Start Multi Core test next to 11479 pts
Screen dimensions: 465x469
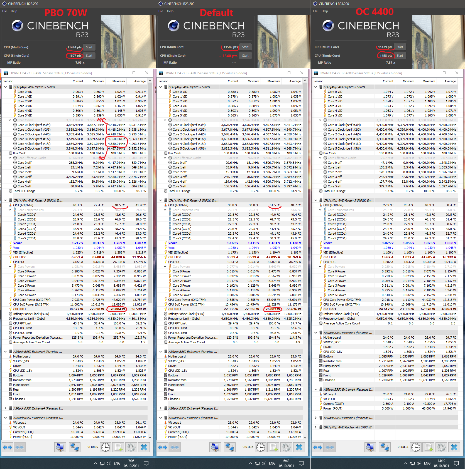tap(400, 47)
